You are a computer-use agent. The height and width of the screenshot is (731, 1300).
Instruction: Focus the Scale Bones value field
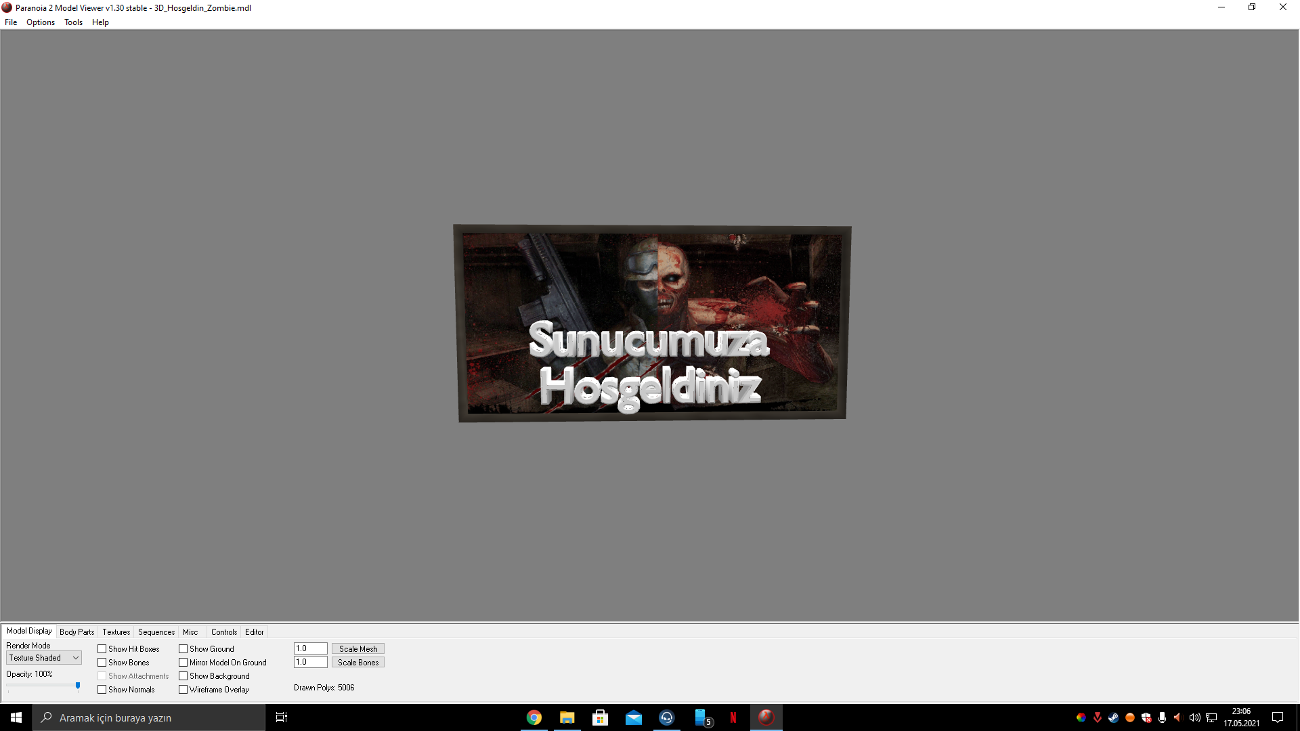pos(311,662)
